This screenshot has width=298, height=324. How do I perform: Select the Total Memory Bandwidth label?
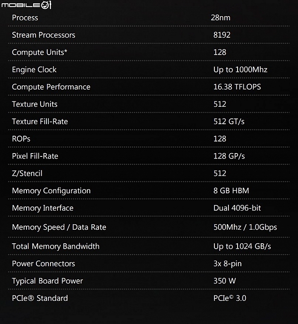(55, 246)
